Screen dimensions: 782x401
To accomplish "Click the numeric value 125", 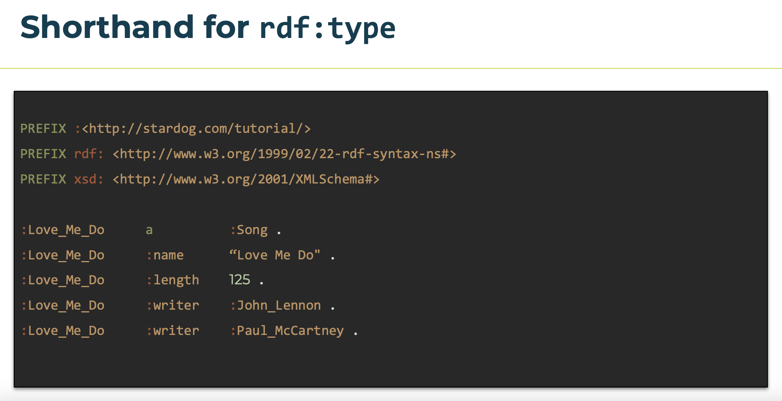I will [x=240, y=280].
